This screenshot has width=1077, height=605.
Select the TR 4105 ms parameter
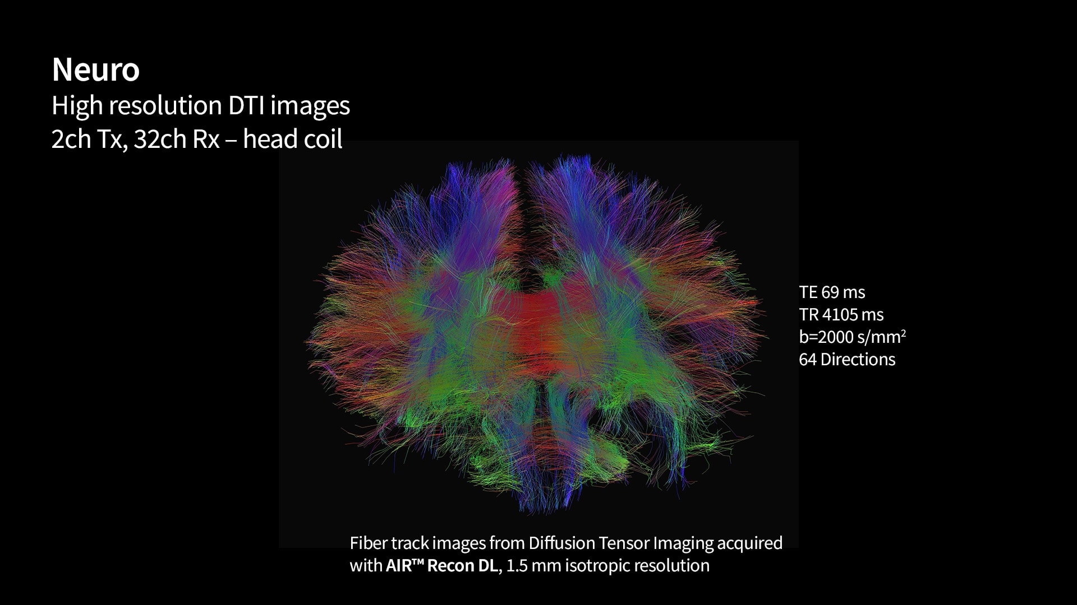click(841, 315)
